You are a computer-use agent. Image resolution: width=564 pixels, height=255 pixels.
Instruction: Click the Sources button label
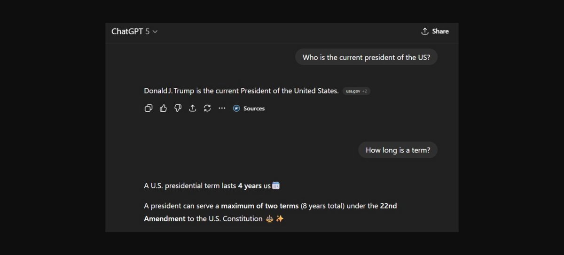[254, 108]
